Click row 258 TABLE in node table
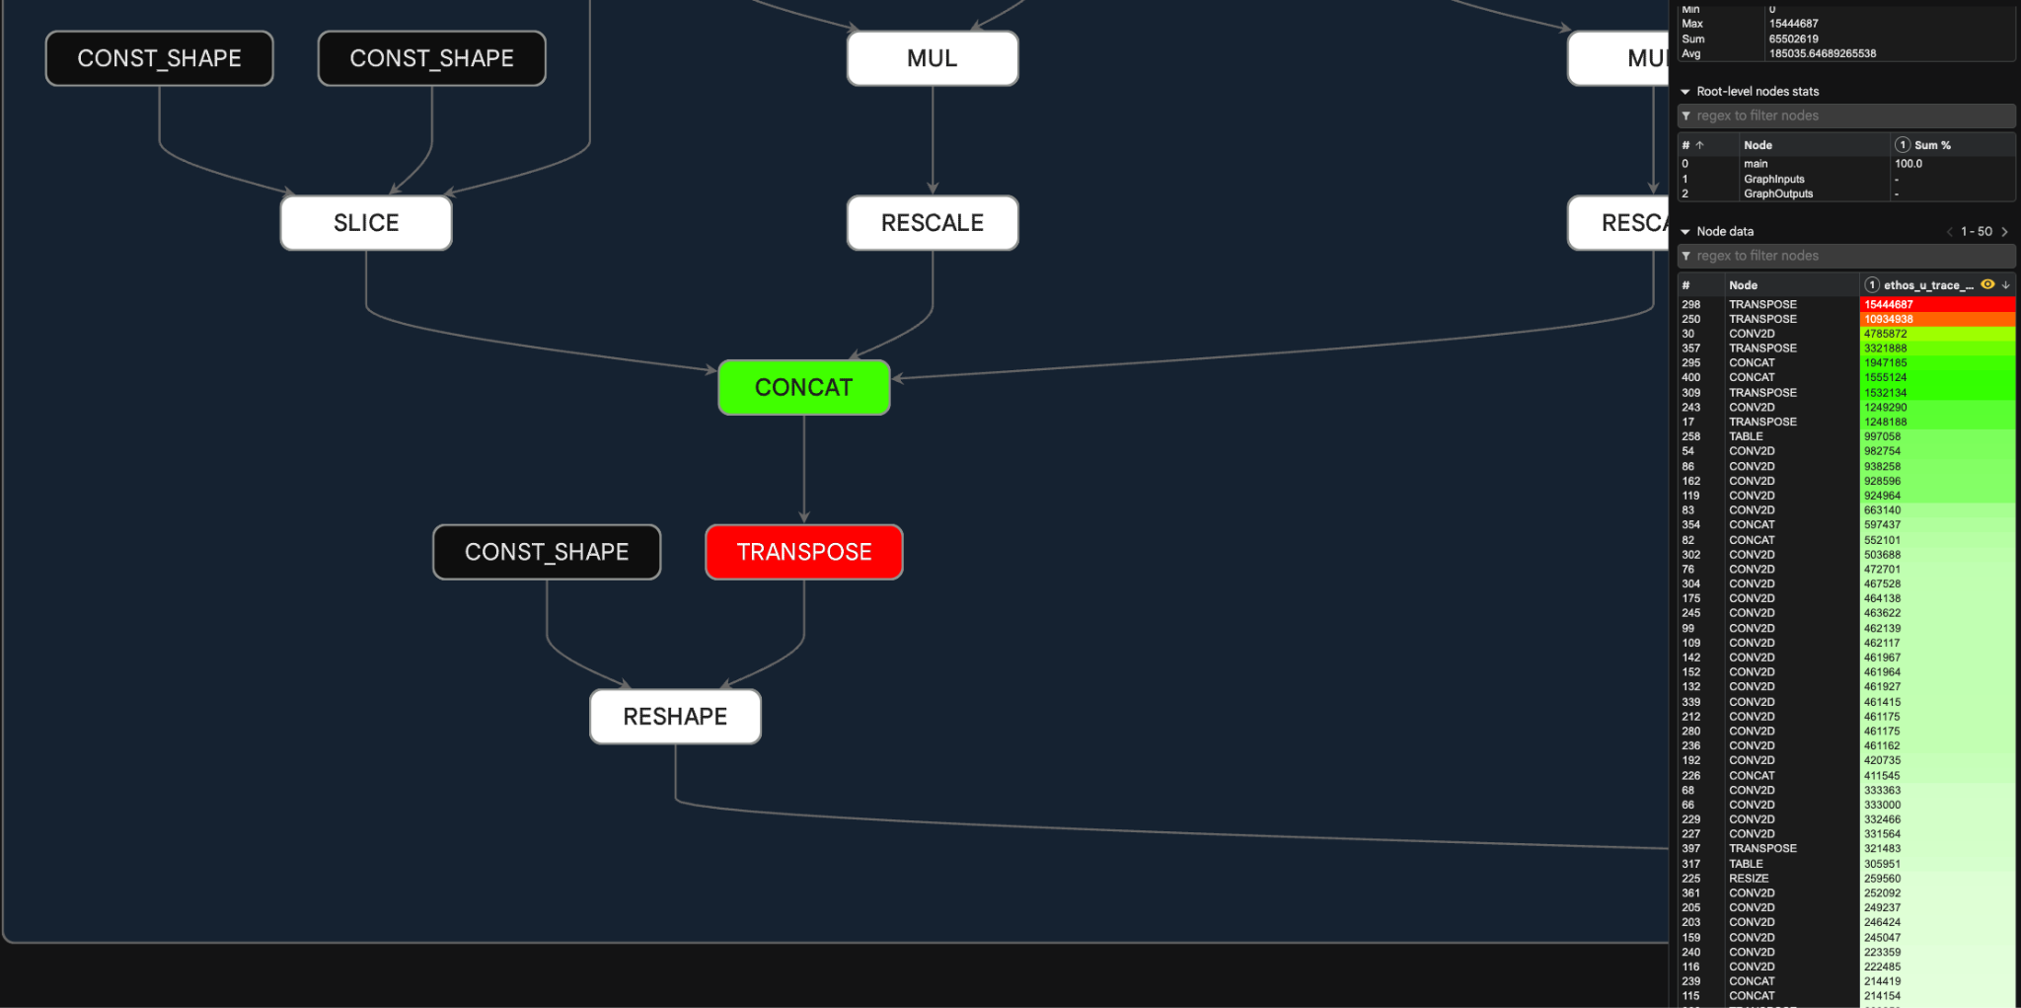Image resolution: width=2021 pixels, height=1008 pixels. click(x=1846, y=436)
